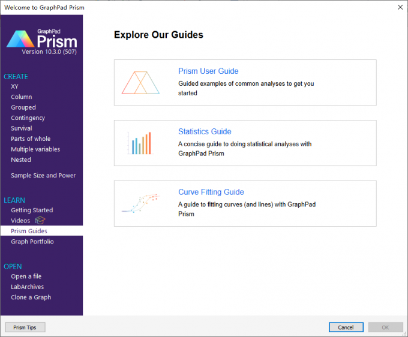Choose Survival table type
The height and width of the screenshot is (337, 408).
(22, 128)
